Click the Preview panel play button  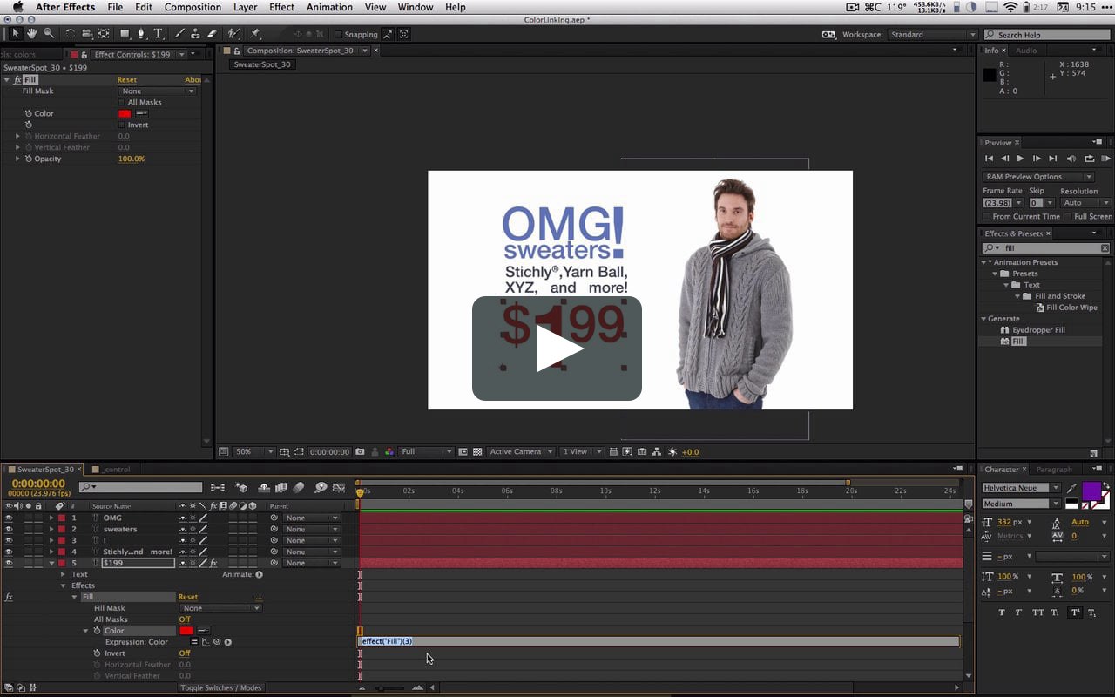pos(1020,159)
